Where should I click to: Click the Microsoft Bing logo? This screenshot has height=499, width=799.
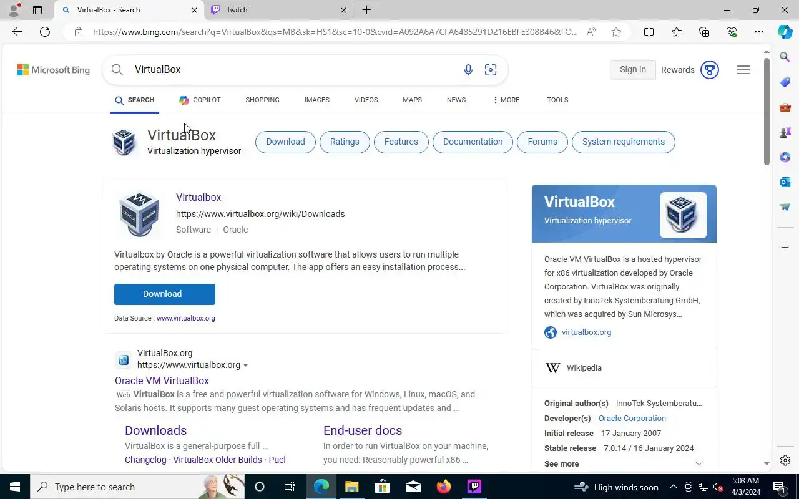tap(54, 70)
